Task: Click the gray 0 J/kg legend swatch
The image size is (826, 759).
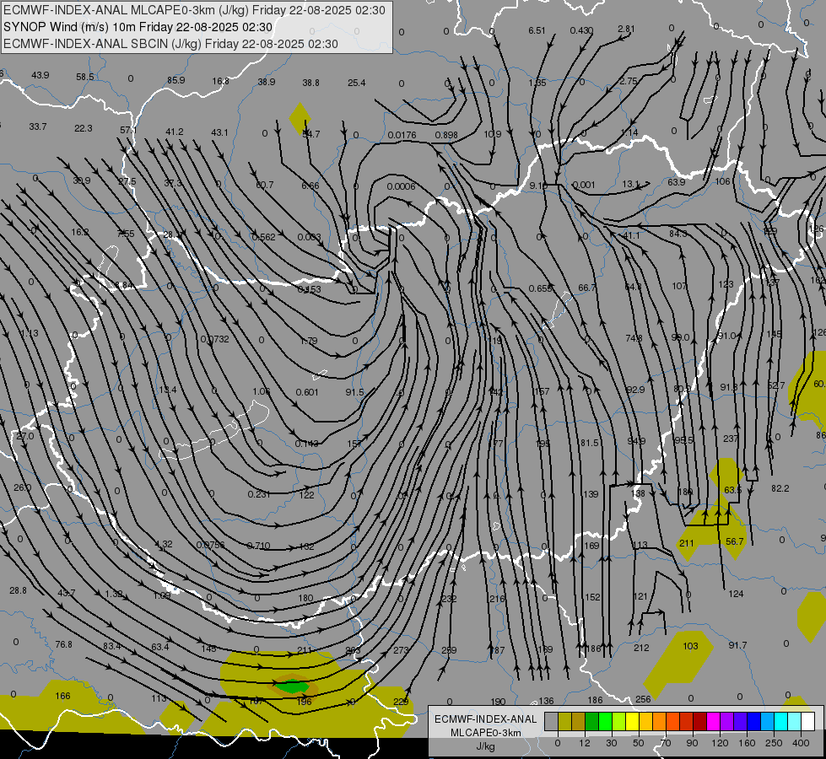Action: point(551,722)
